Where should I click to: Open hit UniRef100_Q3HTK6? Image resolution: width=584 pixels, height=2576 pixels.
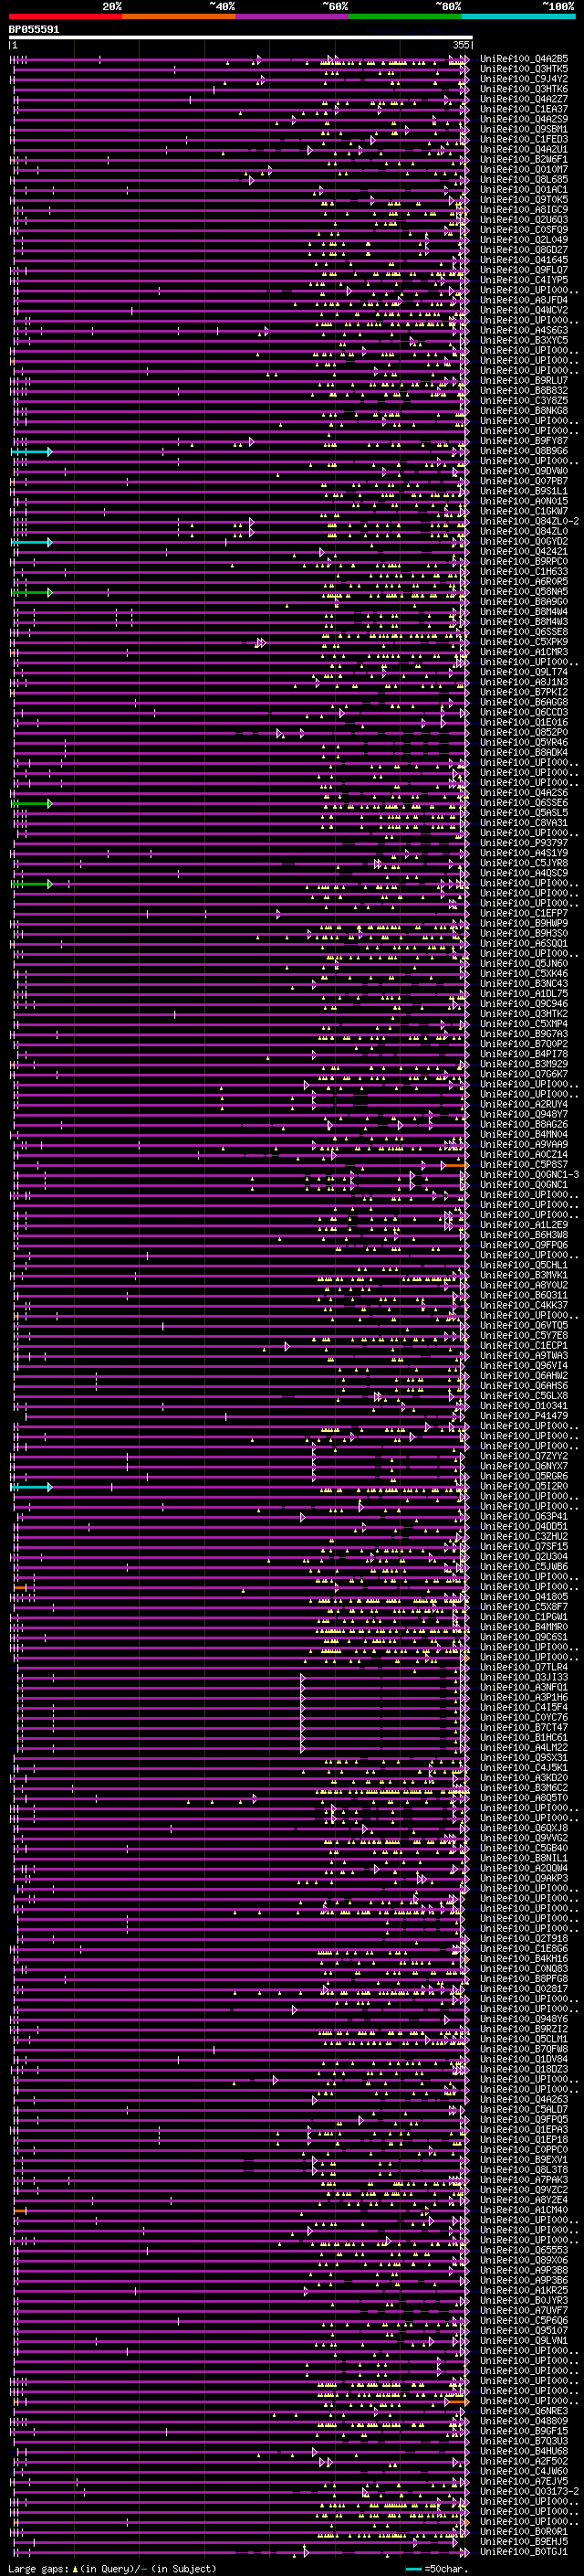point(524,89)
